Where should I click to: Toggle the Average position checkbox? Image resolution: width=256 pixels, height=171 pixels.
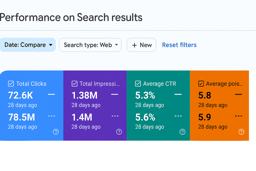click(x=201, y=84)
